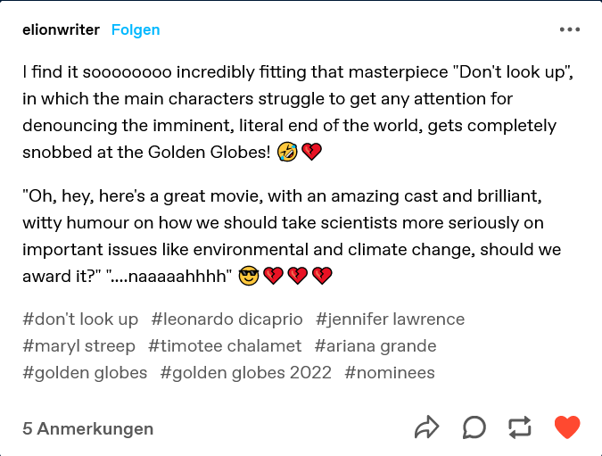View the #nominees tag
Viewport: 602px width, 456px height.
coord(390,372)
